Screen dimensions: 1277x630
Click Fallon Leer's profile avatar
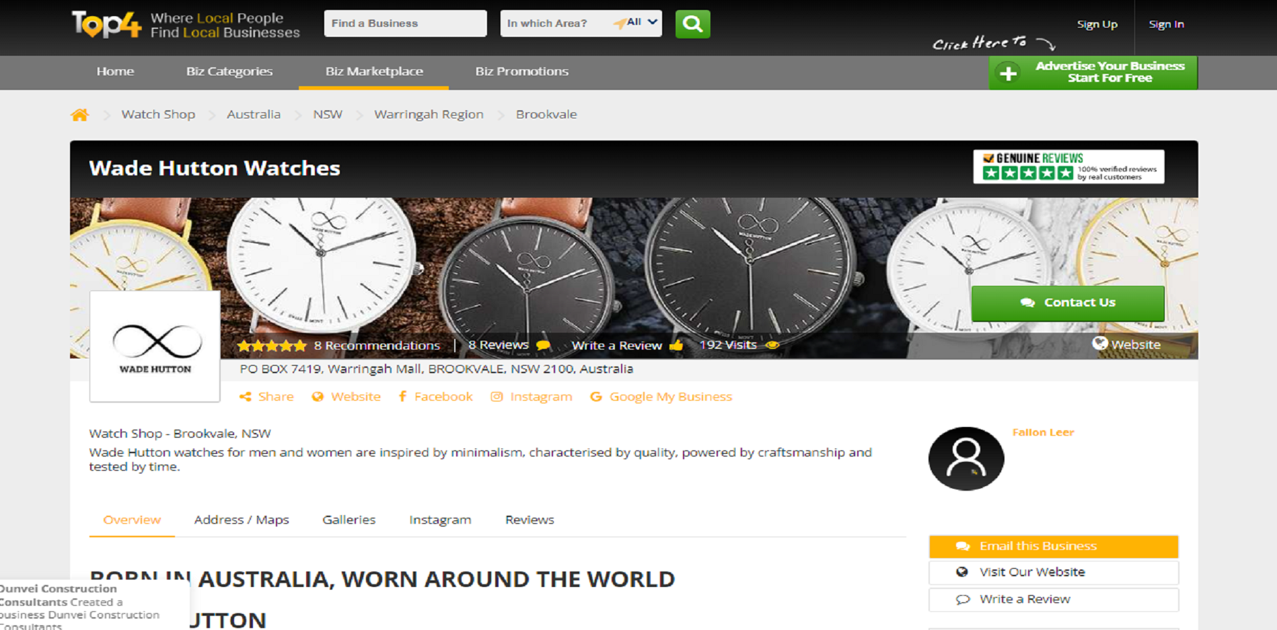tap(966, 459)
